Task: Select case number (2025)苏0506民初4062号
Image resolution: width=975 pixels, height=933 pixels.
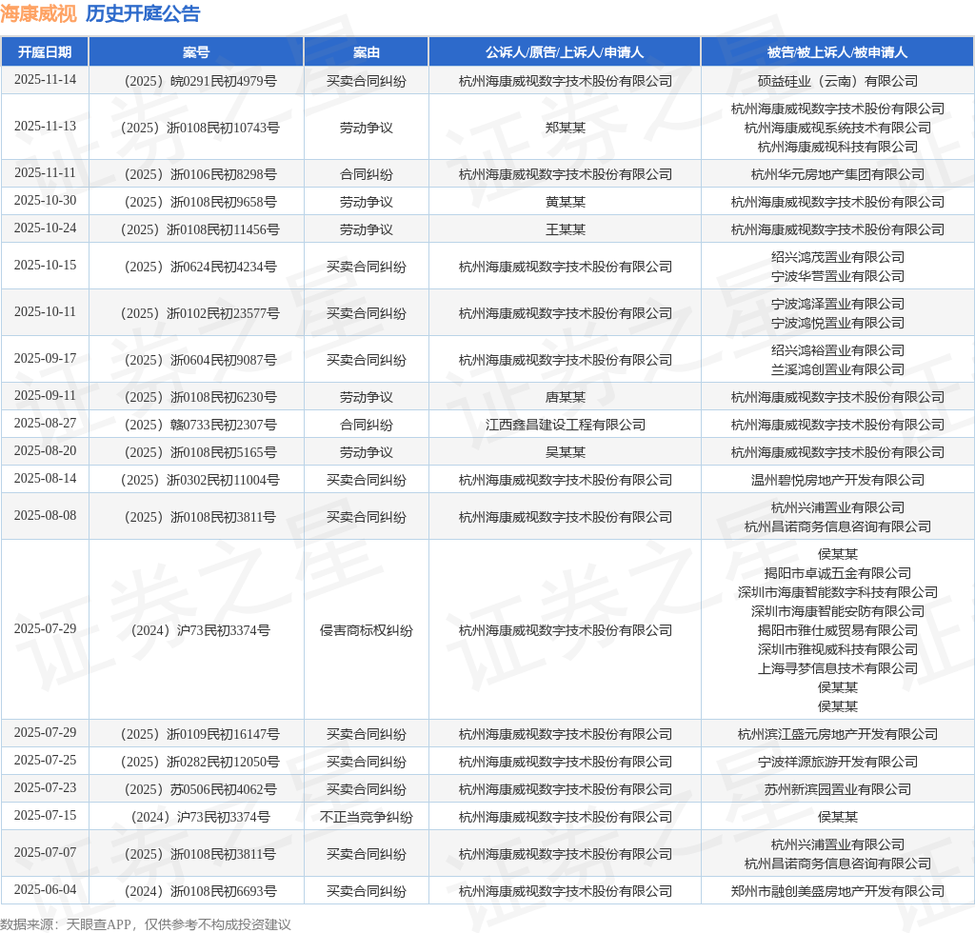Action: pyautogui.click(x=200, y=789)
